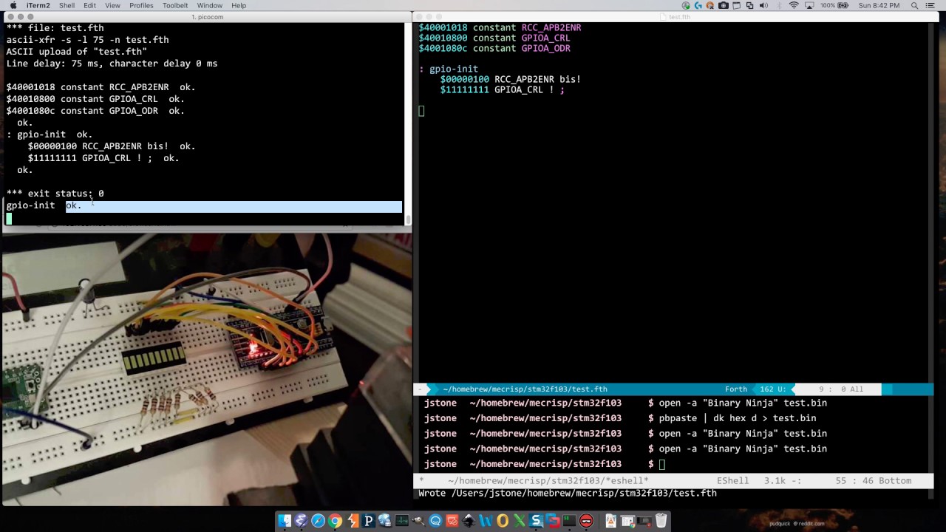Open the volume control in menu bar
Screen dimensions: 946x532
coord(763,5)
